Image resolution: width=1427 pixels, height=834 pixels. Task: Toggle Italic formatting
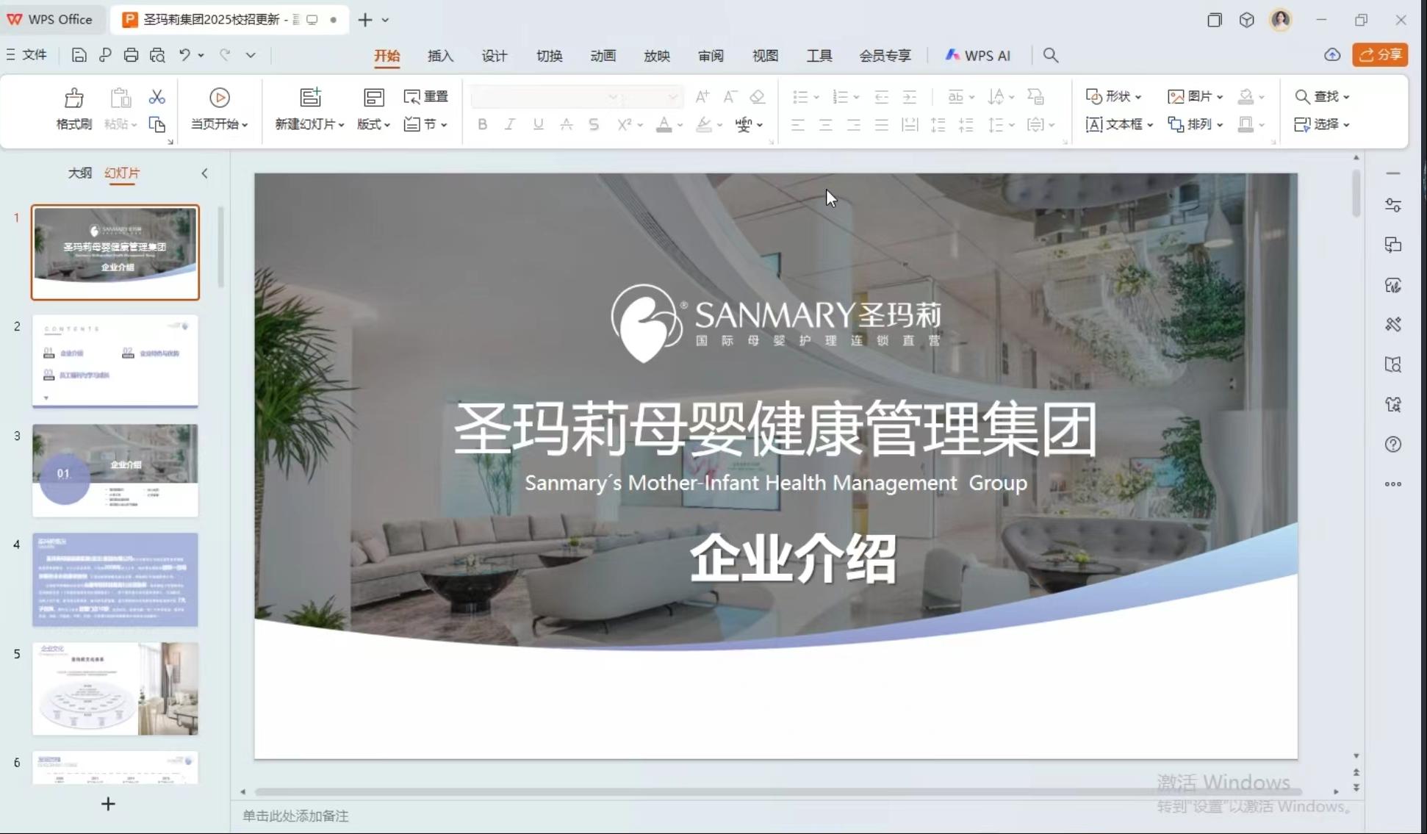(510, 124)
